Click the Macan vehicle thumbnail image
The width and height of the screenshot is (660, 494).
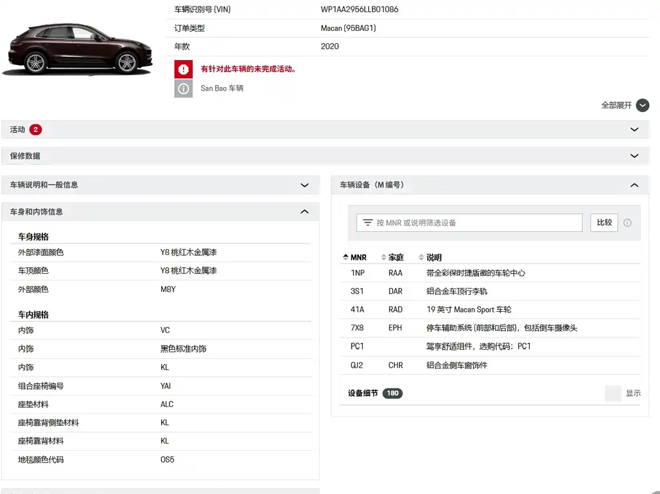[77, 49]
